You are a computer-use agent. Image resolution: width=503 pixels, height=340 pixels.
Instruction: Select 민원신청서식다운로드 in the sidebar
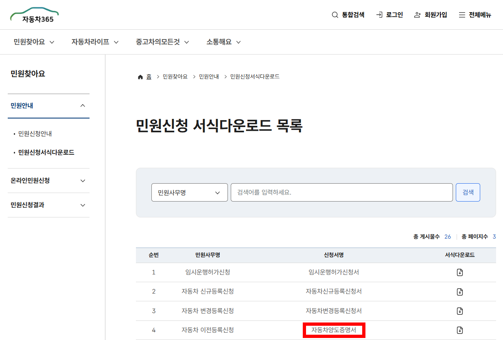pos(46,153)
